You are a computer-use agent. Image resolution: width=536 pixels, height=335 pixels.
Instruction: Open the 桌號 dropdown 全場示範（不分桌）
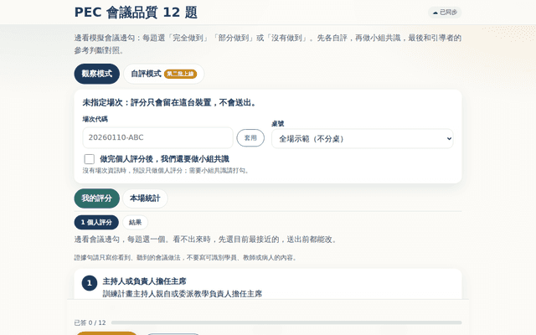[363, 138]
